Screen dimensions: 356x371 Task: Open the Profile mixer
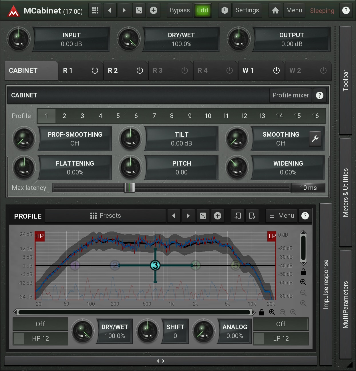point(290,95)
